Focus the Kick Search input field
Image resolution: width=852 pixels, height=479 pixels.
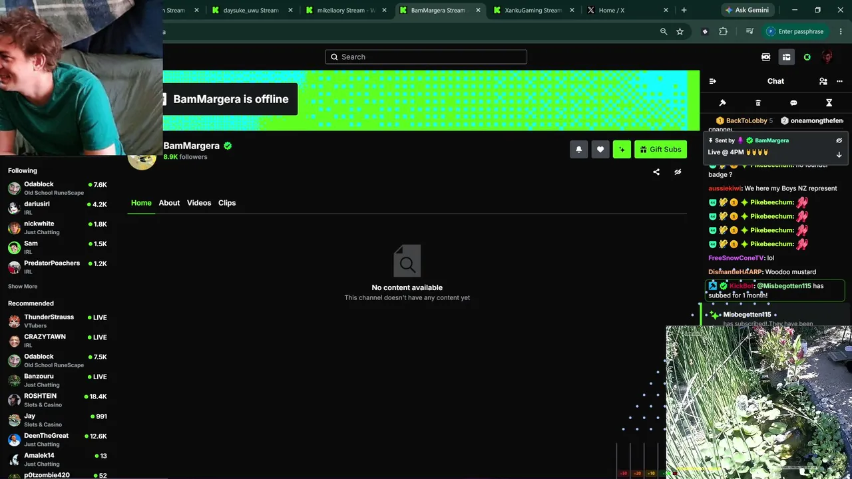pos(426,57)
